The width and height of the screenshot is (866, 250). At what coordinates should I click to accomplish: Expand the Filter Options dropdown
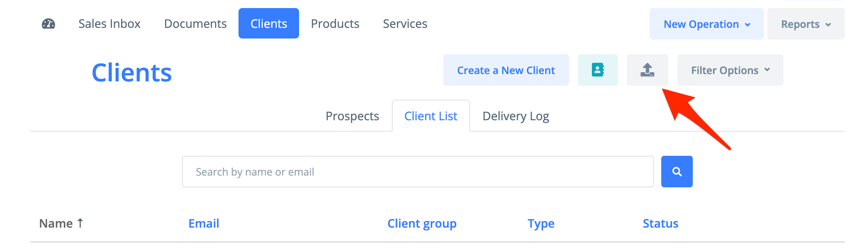(730, 70)
